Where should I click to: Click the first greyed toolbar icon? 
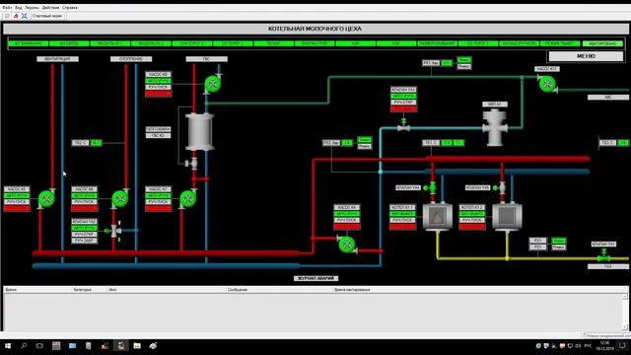(7, 16)
